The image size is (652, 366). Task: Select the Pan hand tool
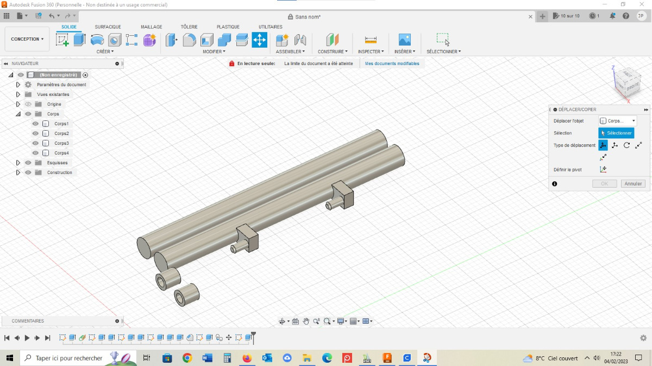306,322
